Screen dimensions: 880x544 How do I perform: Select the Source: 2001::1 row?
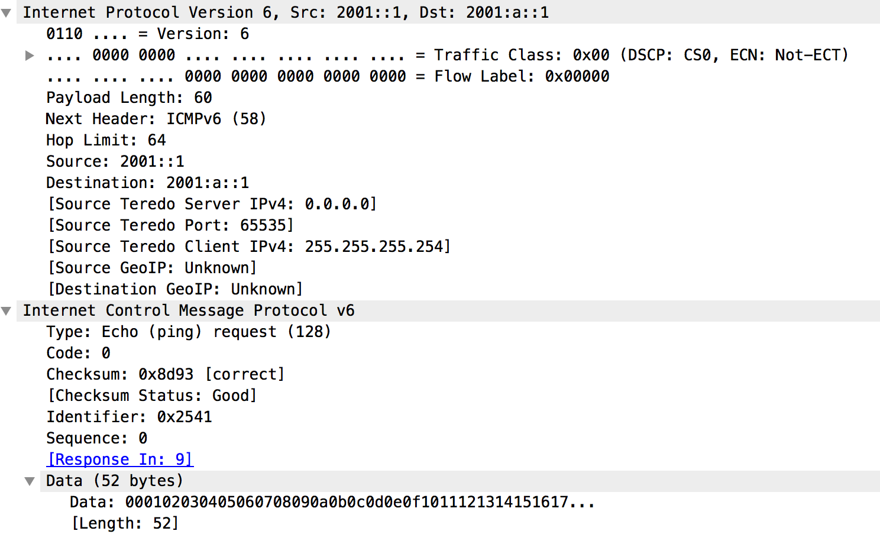[x=115, y=161]
